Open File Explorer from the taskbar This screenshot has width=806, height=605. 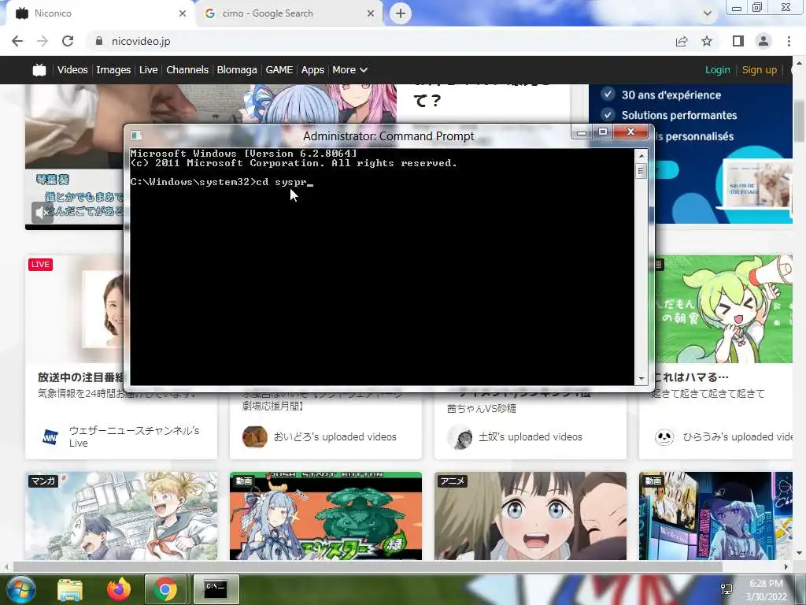pos(69,589)
